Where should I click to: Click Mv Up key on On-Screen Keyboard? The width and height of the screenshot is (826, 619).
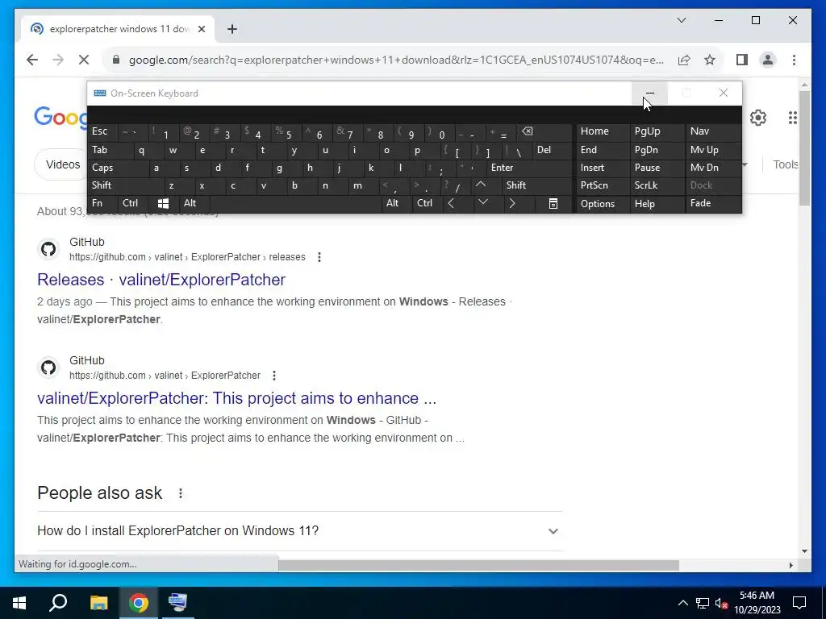point(713,150)
